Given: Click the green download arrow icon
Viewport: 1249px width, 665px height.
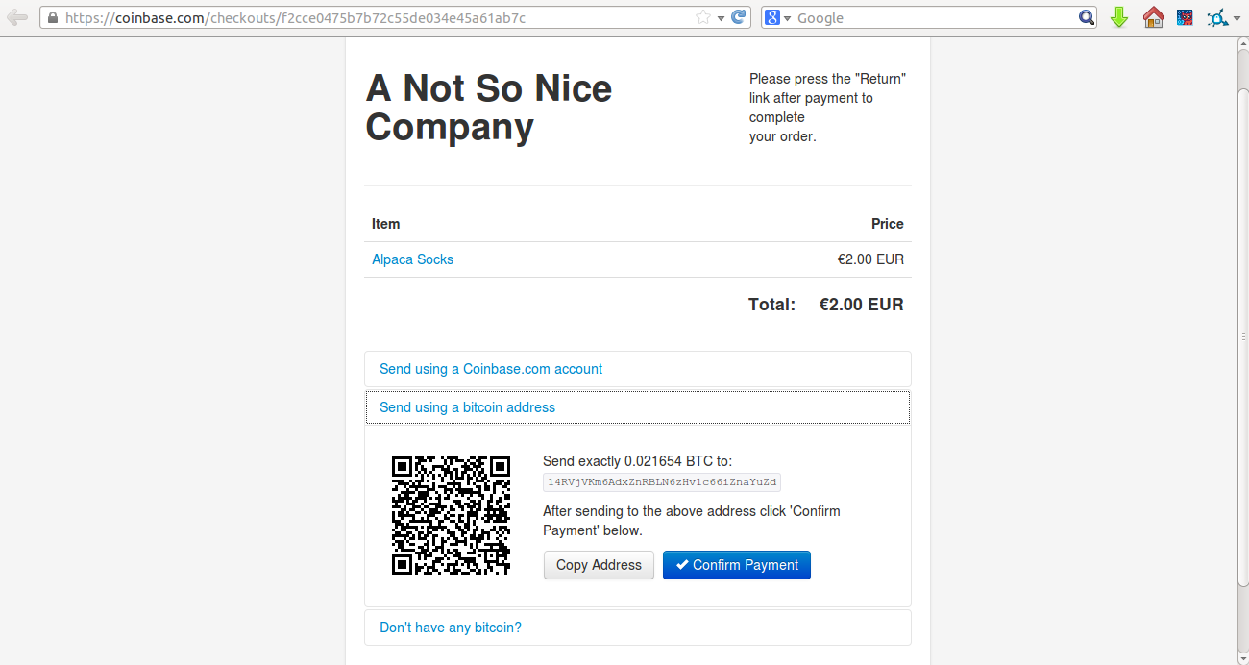Looking at the screenshot, I should pos(1118,16).
